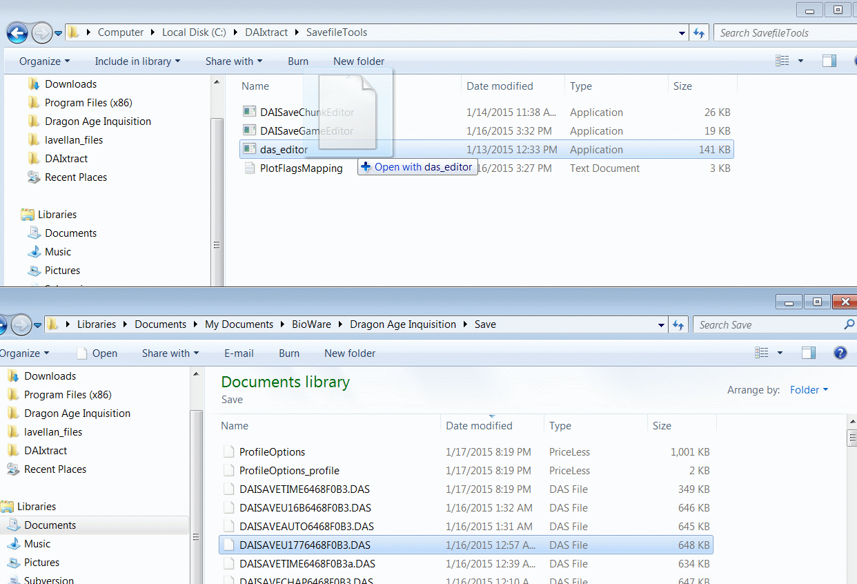Sort by Size column in Save window
857x584 pixels.
[662, 425]
